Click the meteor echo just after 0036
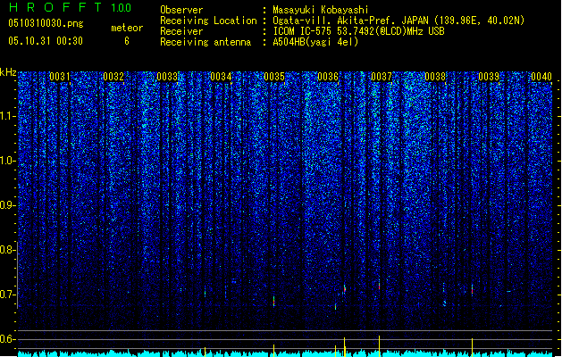Image resolution: width=562 pixels, height=357 pixels. pos(345,288)
